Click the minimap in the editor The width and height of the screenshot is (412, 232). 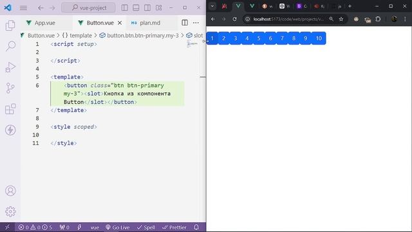pos(192,44)
